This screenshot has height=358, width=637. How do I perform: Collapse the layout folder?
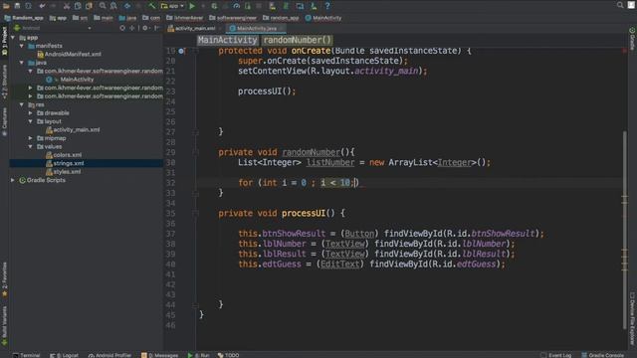(x=30, y=121)
